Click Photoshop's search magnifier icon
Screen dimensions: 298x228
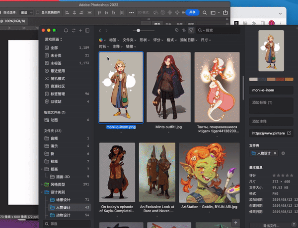point(205,13)
